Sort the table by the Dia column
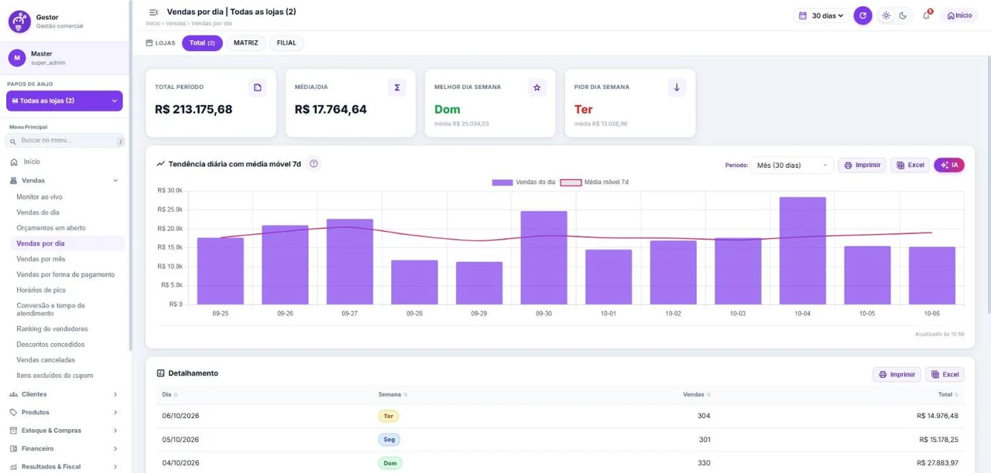Screen dimensions: 991x473 (170, 395)
